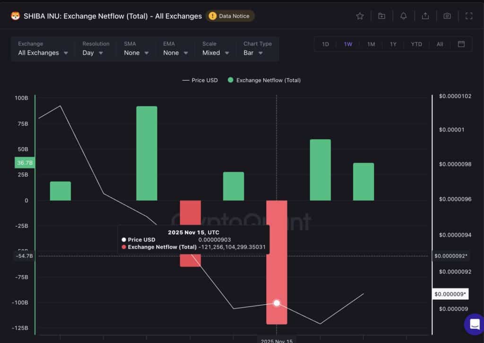Enter fullscreen chart mode
Screen dimensions: 484x343
(469, 16)
